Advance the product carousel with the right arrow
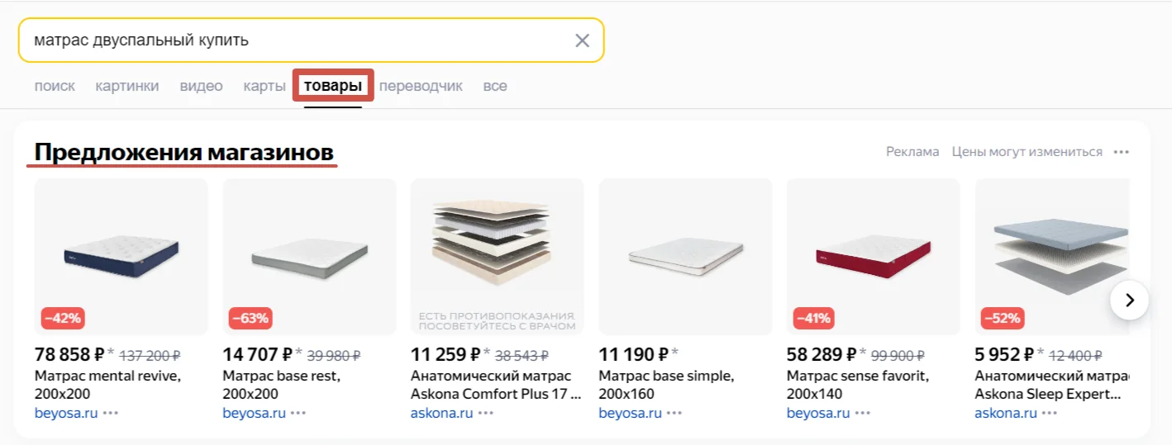The height and width of the screenshot is (445, 1172). tap(1129, 300)
